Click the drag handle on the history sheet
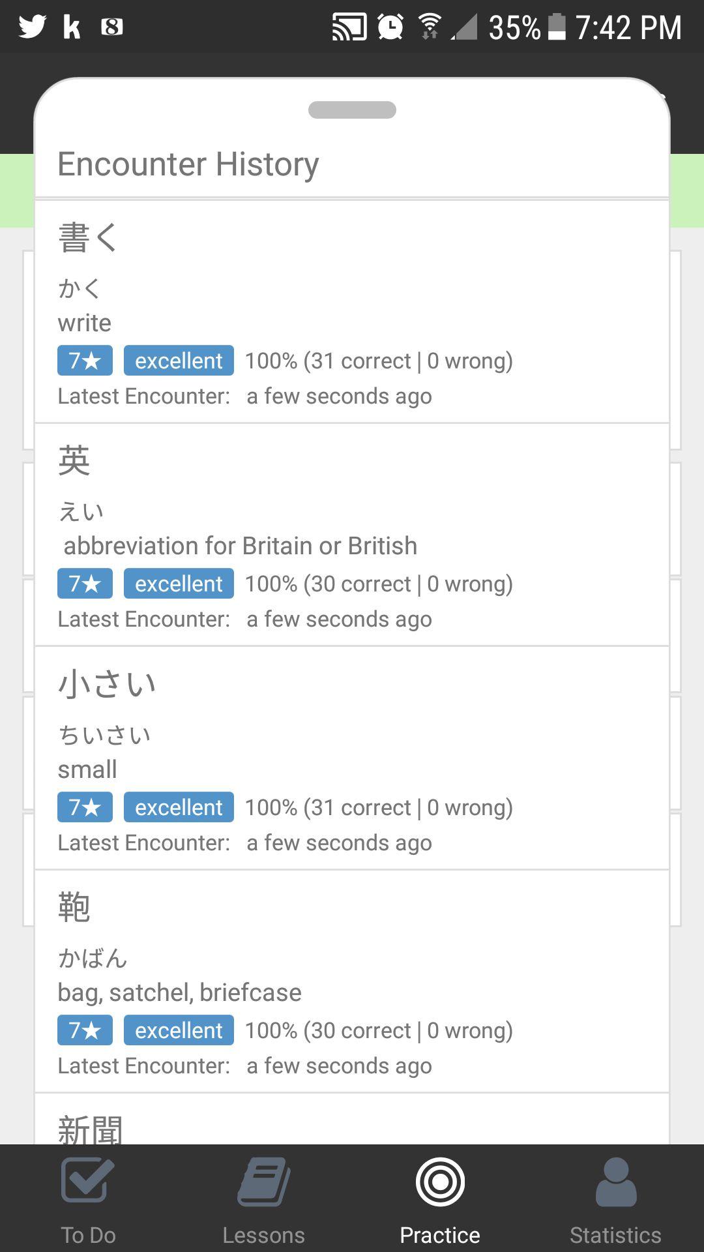The height and width of the screenshot is (1252, 704). 352,110
